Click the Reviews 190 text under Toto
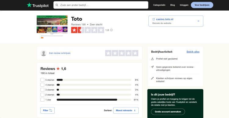 point(78,24)
